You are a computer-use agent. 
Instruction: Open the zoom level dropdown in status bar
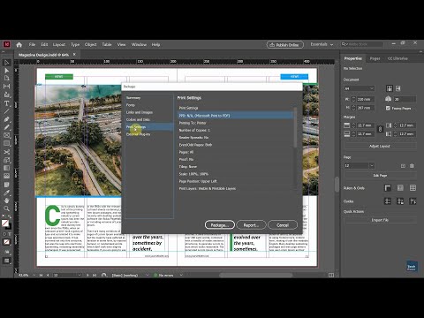pos(34,275)
